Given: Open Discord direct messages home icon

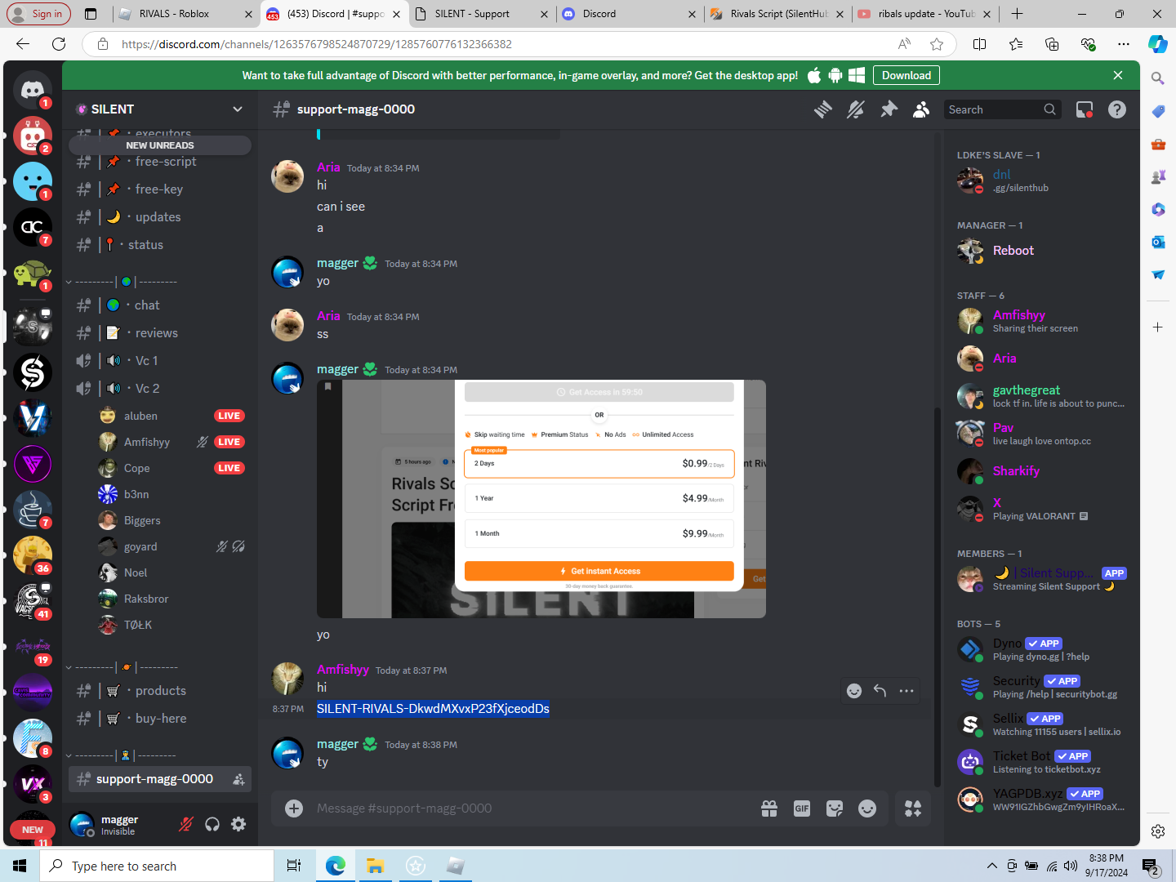Looking at the screenshot, I should click(x=33, y=89).
